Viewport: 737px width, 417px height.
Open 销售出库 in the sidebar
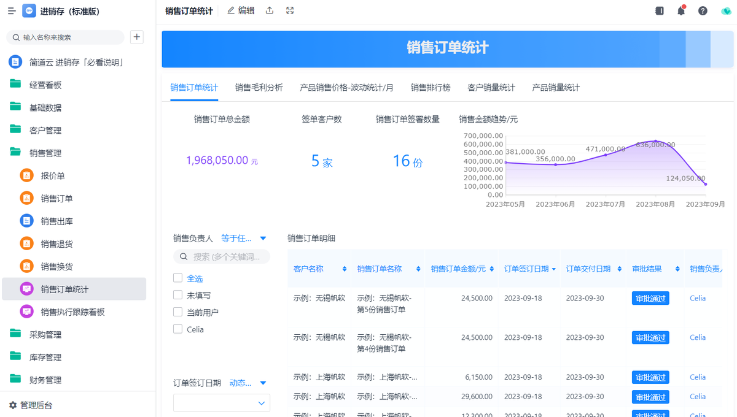(57, 221)
